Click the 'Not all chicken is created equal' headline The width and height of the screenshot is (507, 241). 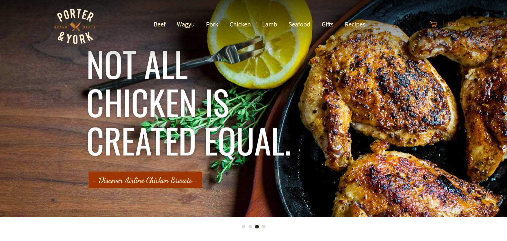click(189, 103)
